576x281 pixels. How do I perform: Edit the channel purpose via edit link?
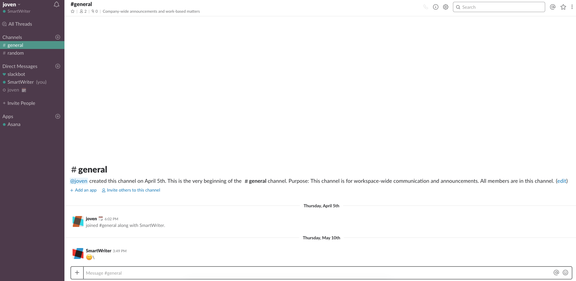(x=561, y=181)
